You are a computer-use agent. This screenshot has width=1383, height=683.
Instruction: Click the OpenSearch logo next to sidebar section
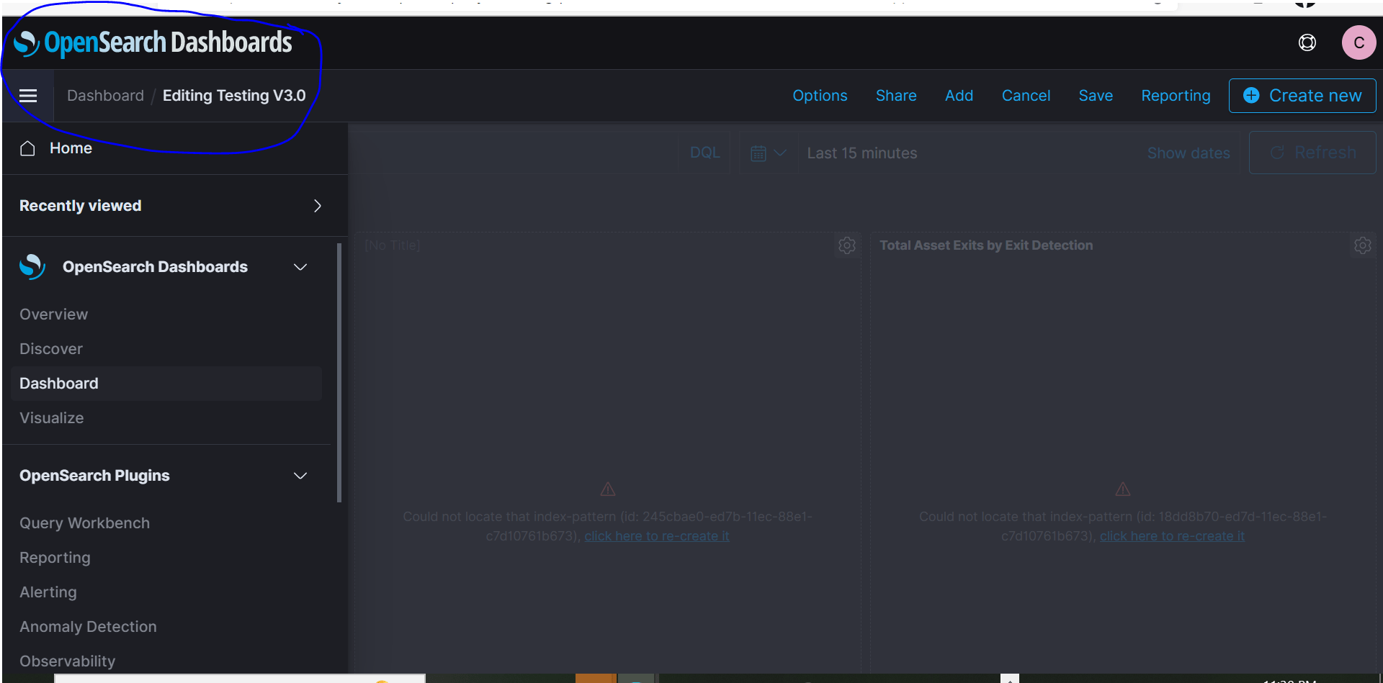32,266
